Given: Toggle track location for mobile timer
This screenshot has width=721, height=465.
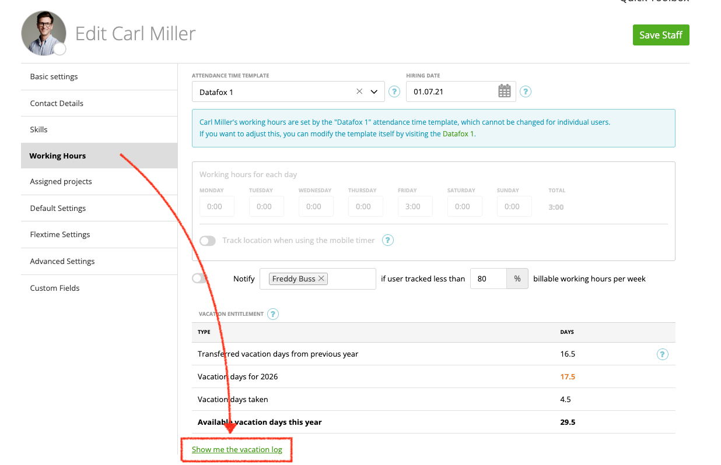Looking at the screenshot, I should pyautogui.click(x=208, y=241).
